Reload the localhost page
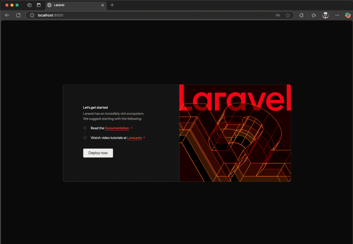 (18, 15)
